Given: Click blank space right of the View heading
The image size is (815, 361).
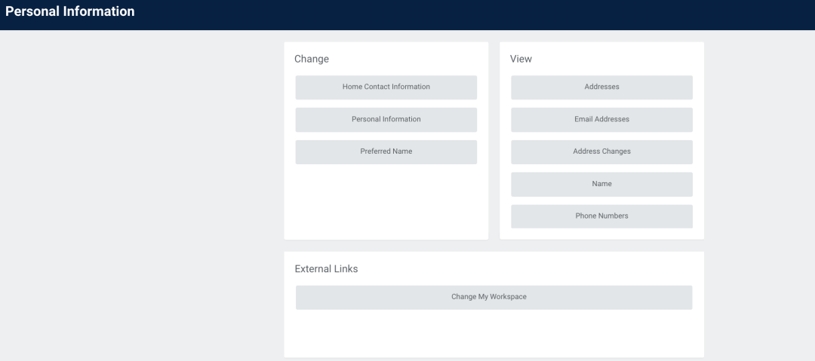Looking at the screenshot, I should pos(619,59).
